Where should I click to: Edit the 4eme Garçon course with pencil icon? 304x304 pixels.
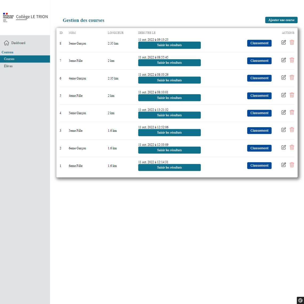pos(284,77)
